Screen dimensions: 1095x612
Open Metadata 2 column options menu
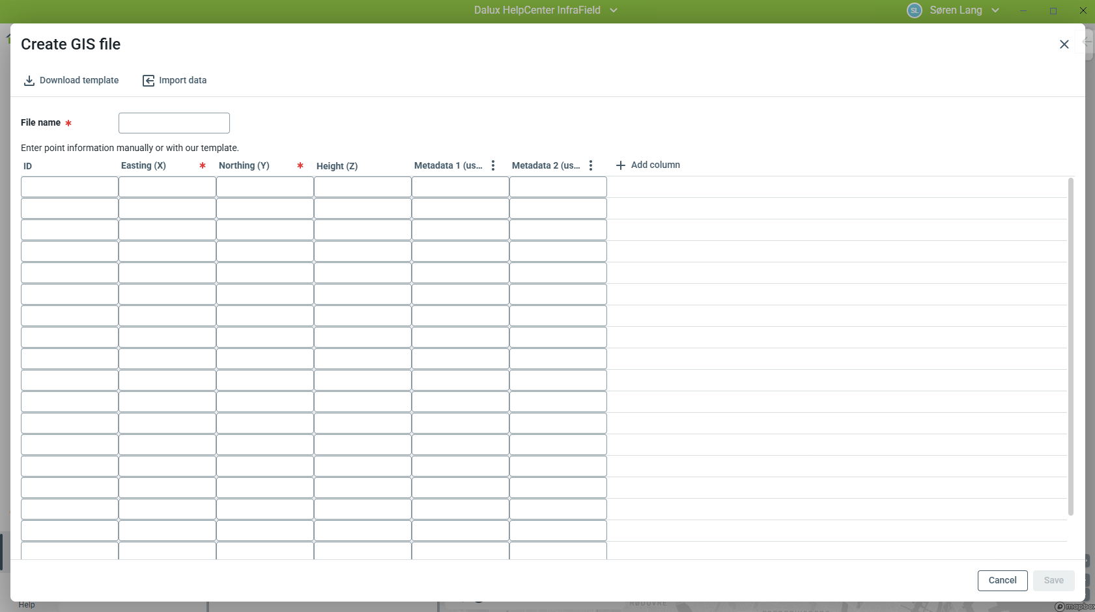click(591, 165)
